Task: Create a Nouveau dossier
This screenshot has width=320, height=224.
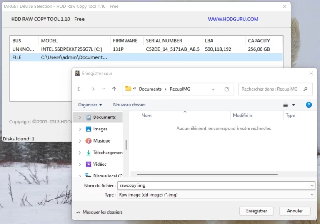Action: coord(130,105)
